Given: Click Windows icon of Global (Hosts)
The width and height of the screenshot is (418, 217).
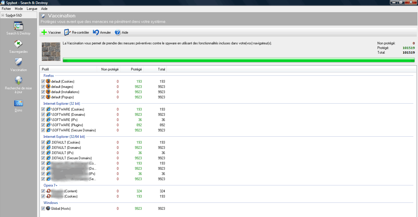Looking at the screenshot, I should pyautogui.click(x=48, y=208).
